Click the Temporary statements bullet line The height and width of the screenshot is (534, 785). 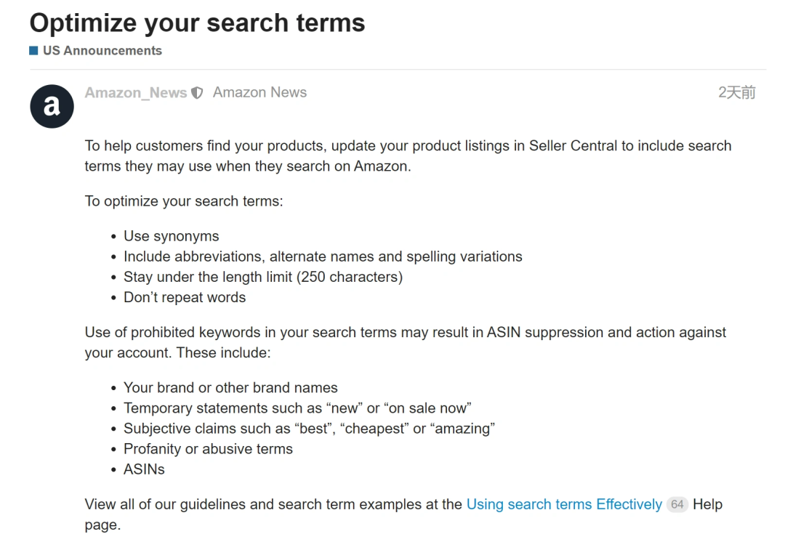pyautogui.click(x=297, y=408)
